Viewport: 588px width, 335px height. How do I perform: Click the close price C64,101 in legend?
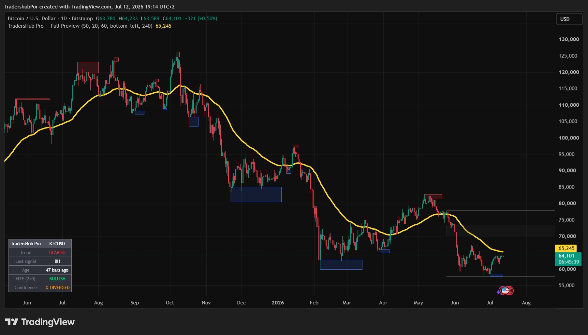coord(172,19)
